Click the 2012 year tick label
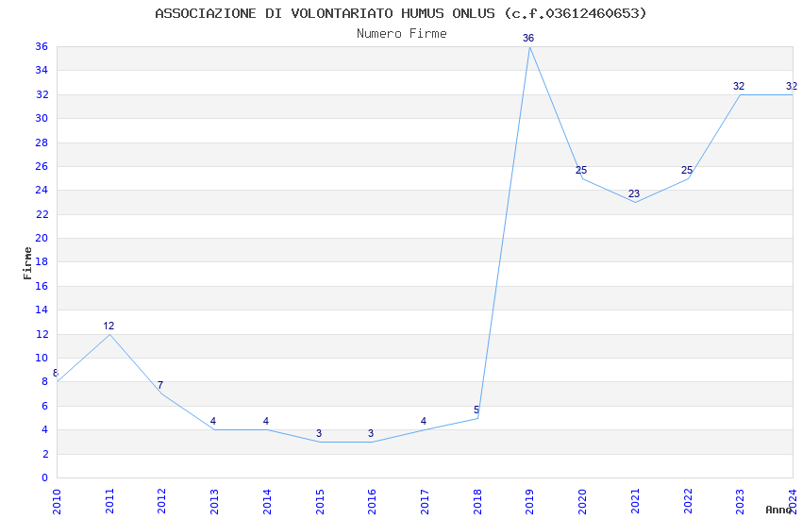Screen dimensions: 802x519 [x=161, y=502]
